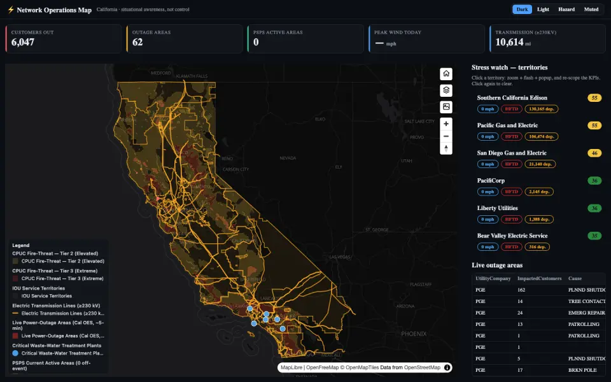Click the 106,474 dep. badge

click(541, 136)
